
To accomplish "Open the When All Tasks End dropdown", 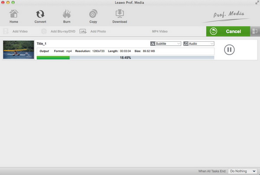I will 243,171.
